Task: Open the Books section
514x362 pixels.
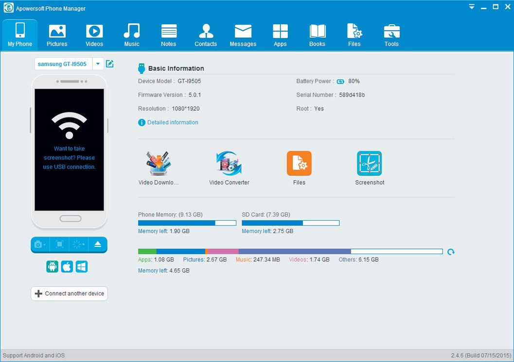Action: pyautogui.click(x=317, y=35)
